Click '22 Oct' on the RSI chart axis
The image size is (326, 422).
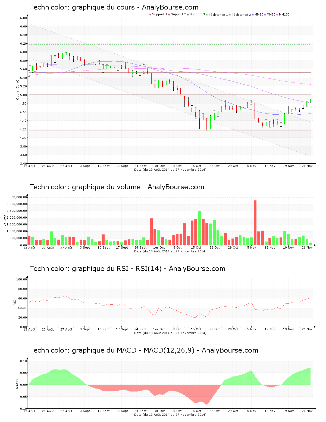click(214, 329)
